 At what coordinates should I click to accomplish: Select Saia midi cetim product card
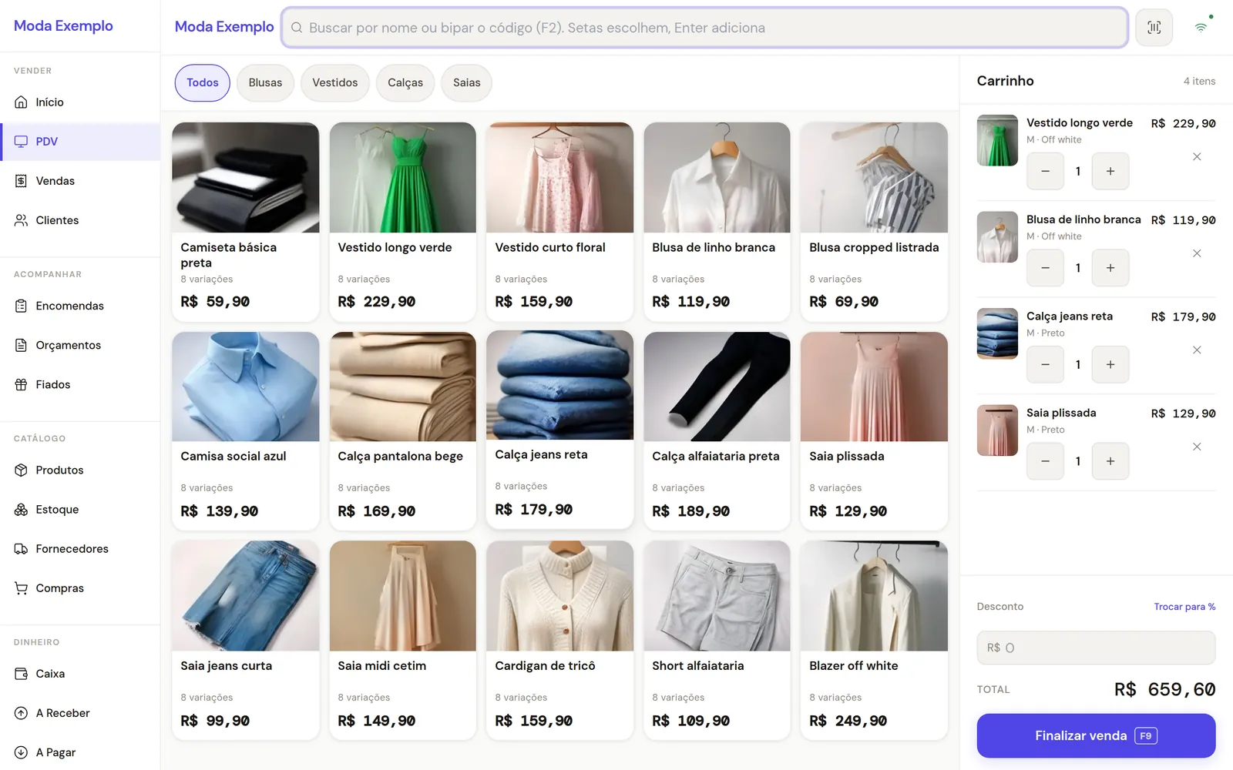402,641
